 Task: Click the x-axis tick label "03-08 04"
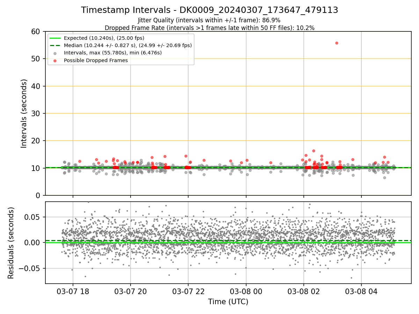361,291
